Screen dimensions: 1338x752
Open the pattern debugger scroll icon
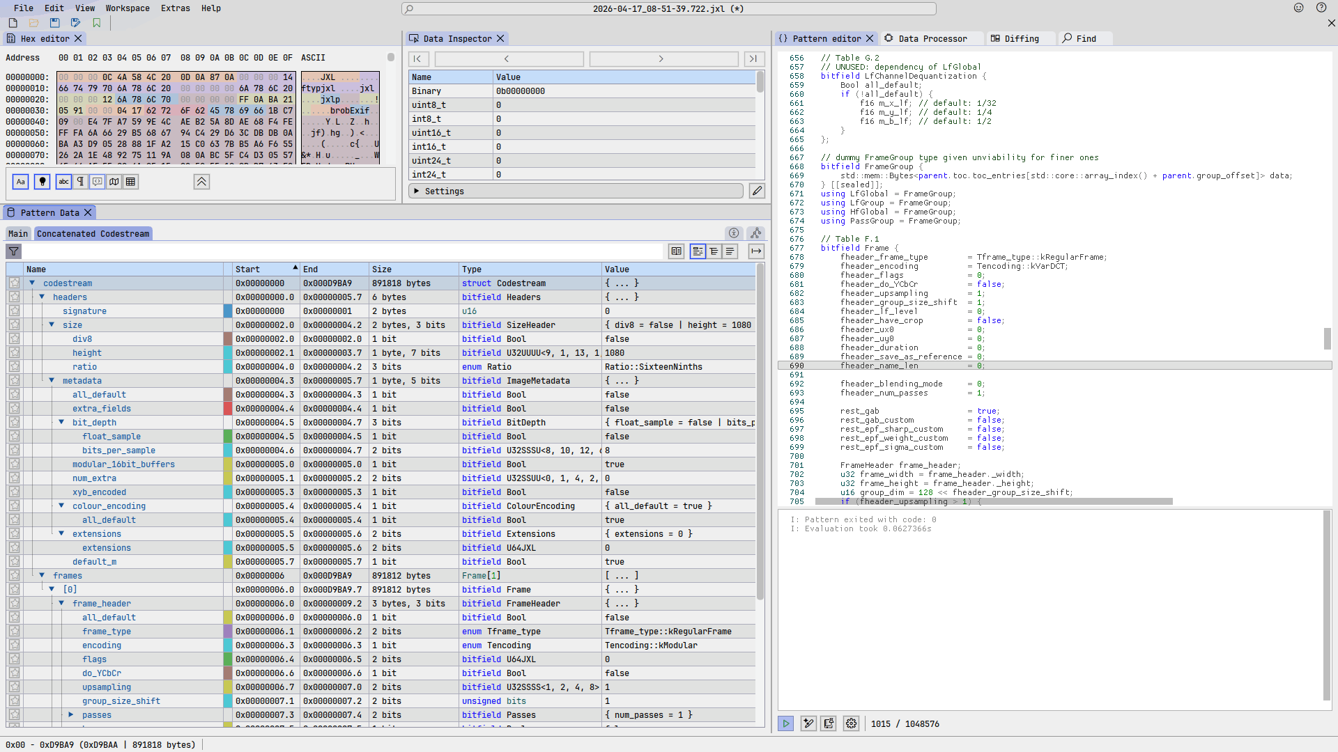829,723
